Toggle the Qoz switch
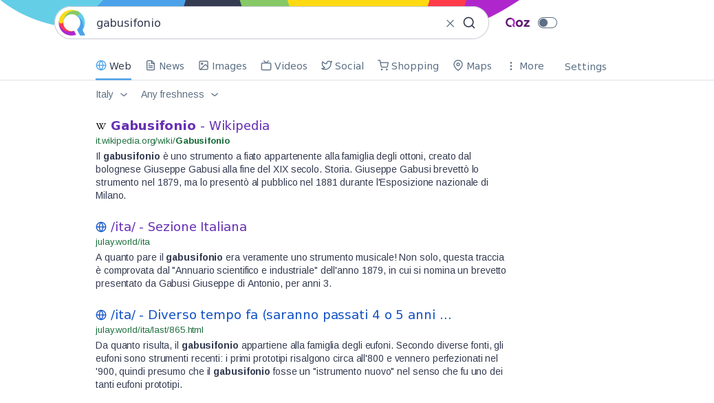This screenshot has height=403, width=714. [x=548, y=23]
